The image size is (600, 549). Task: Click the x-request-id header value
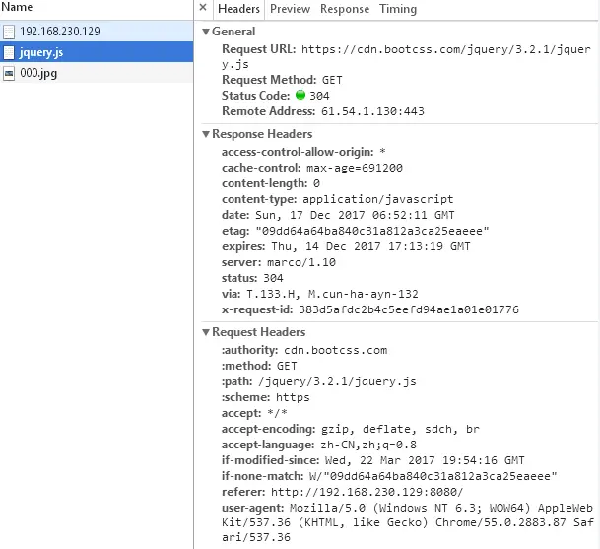[x=409, y=309]
